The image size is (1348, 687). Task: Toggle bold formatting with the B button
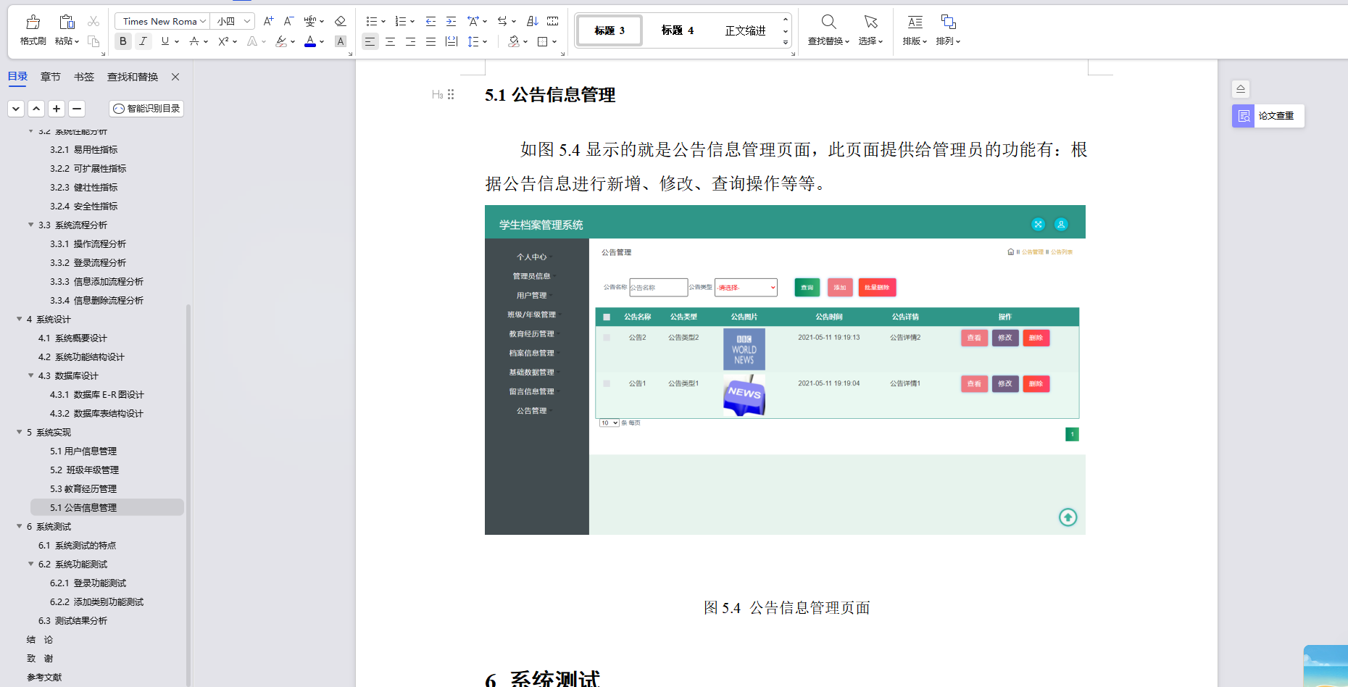122,41
